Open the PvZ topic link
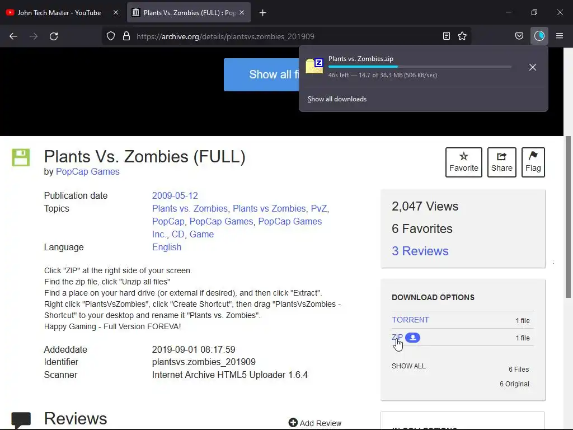 (x=318, y=208)
